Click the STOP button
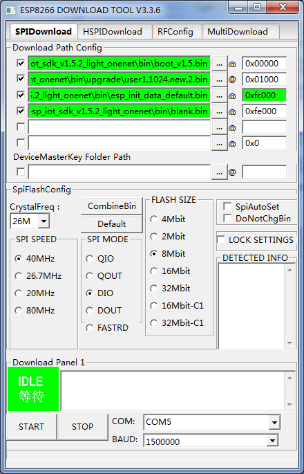The width and height of the screenshot is (304, 474). point(82,427)
